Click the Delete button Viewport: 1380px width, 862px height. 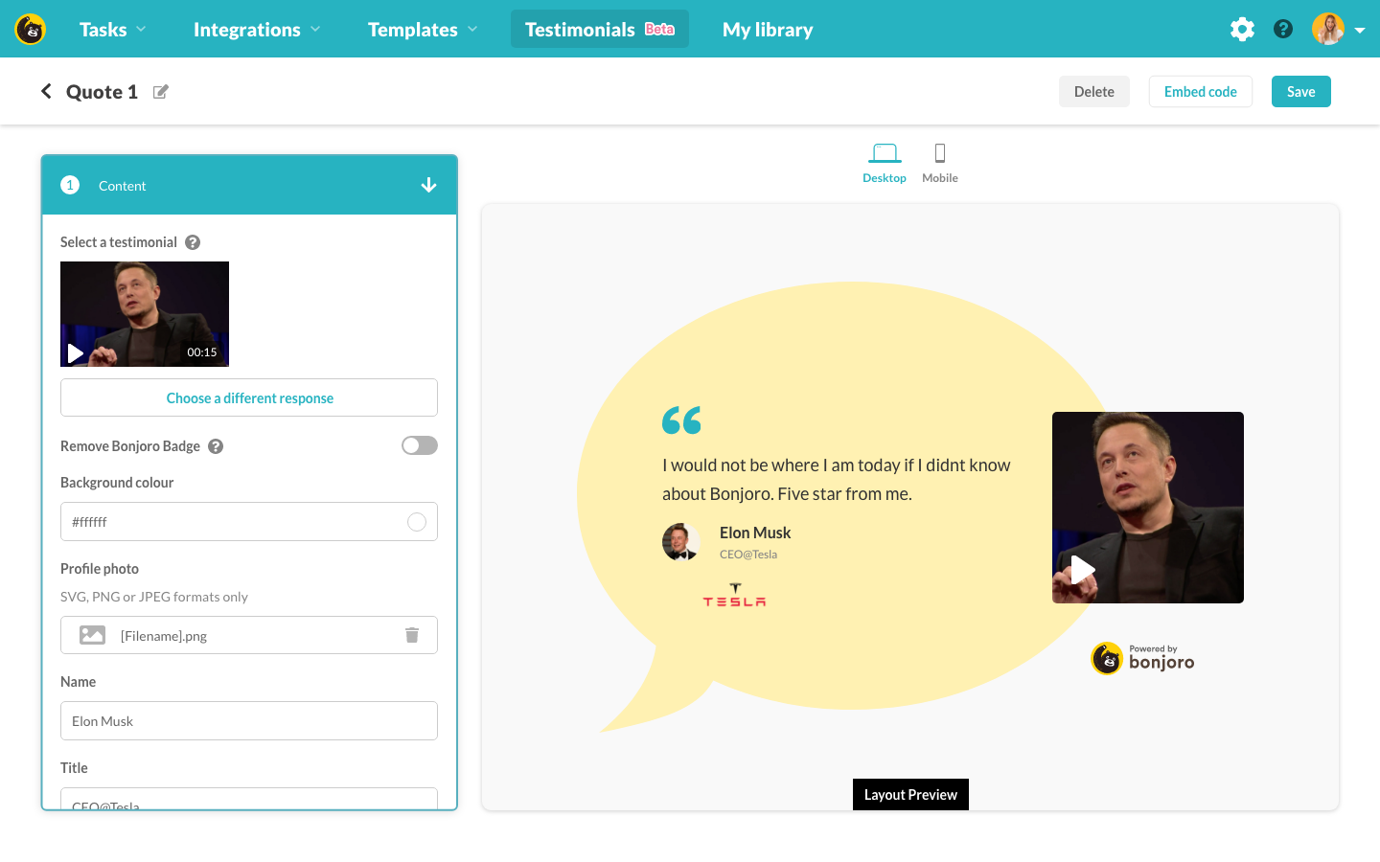pos(1093,91)
